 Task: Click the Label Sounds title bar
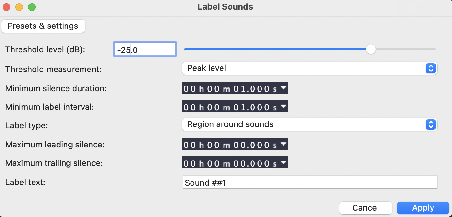(225, 7)
